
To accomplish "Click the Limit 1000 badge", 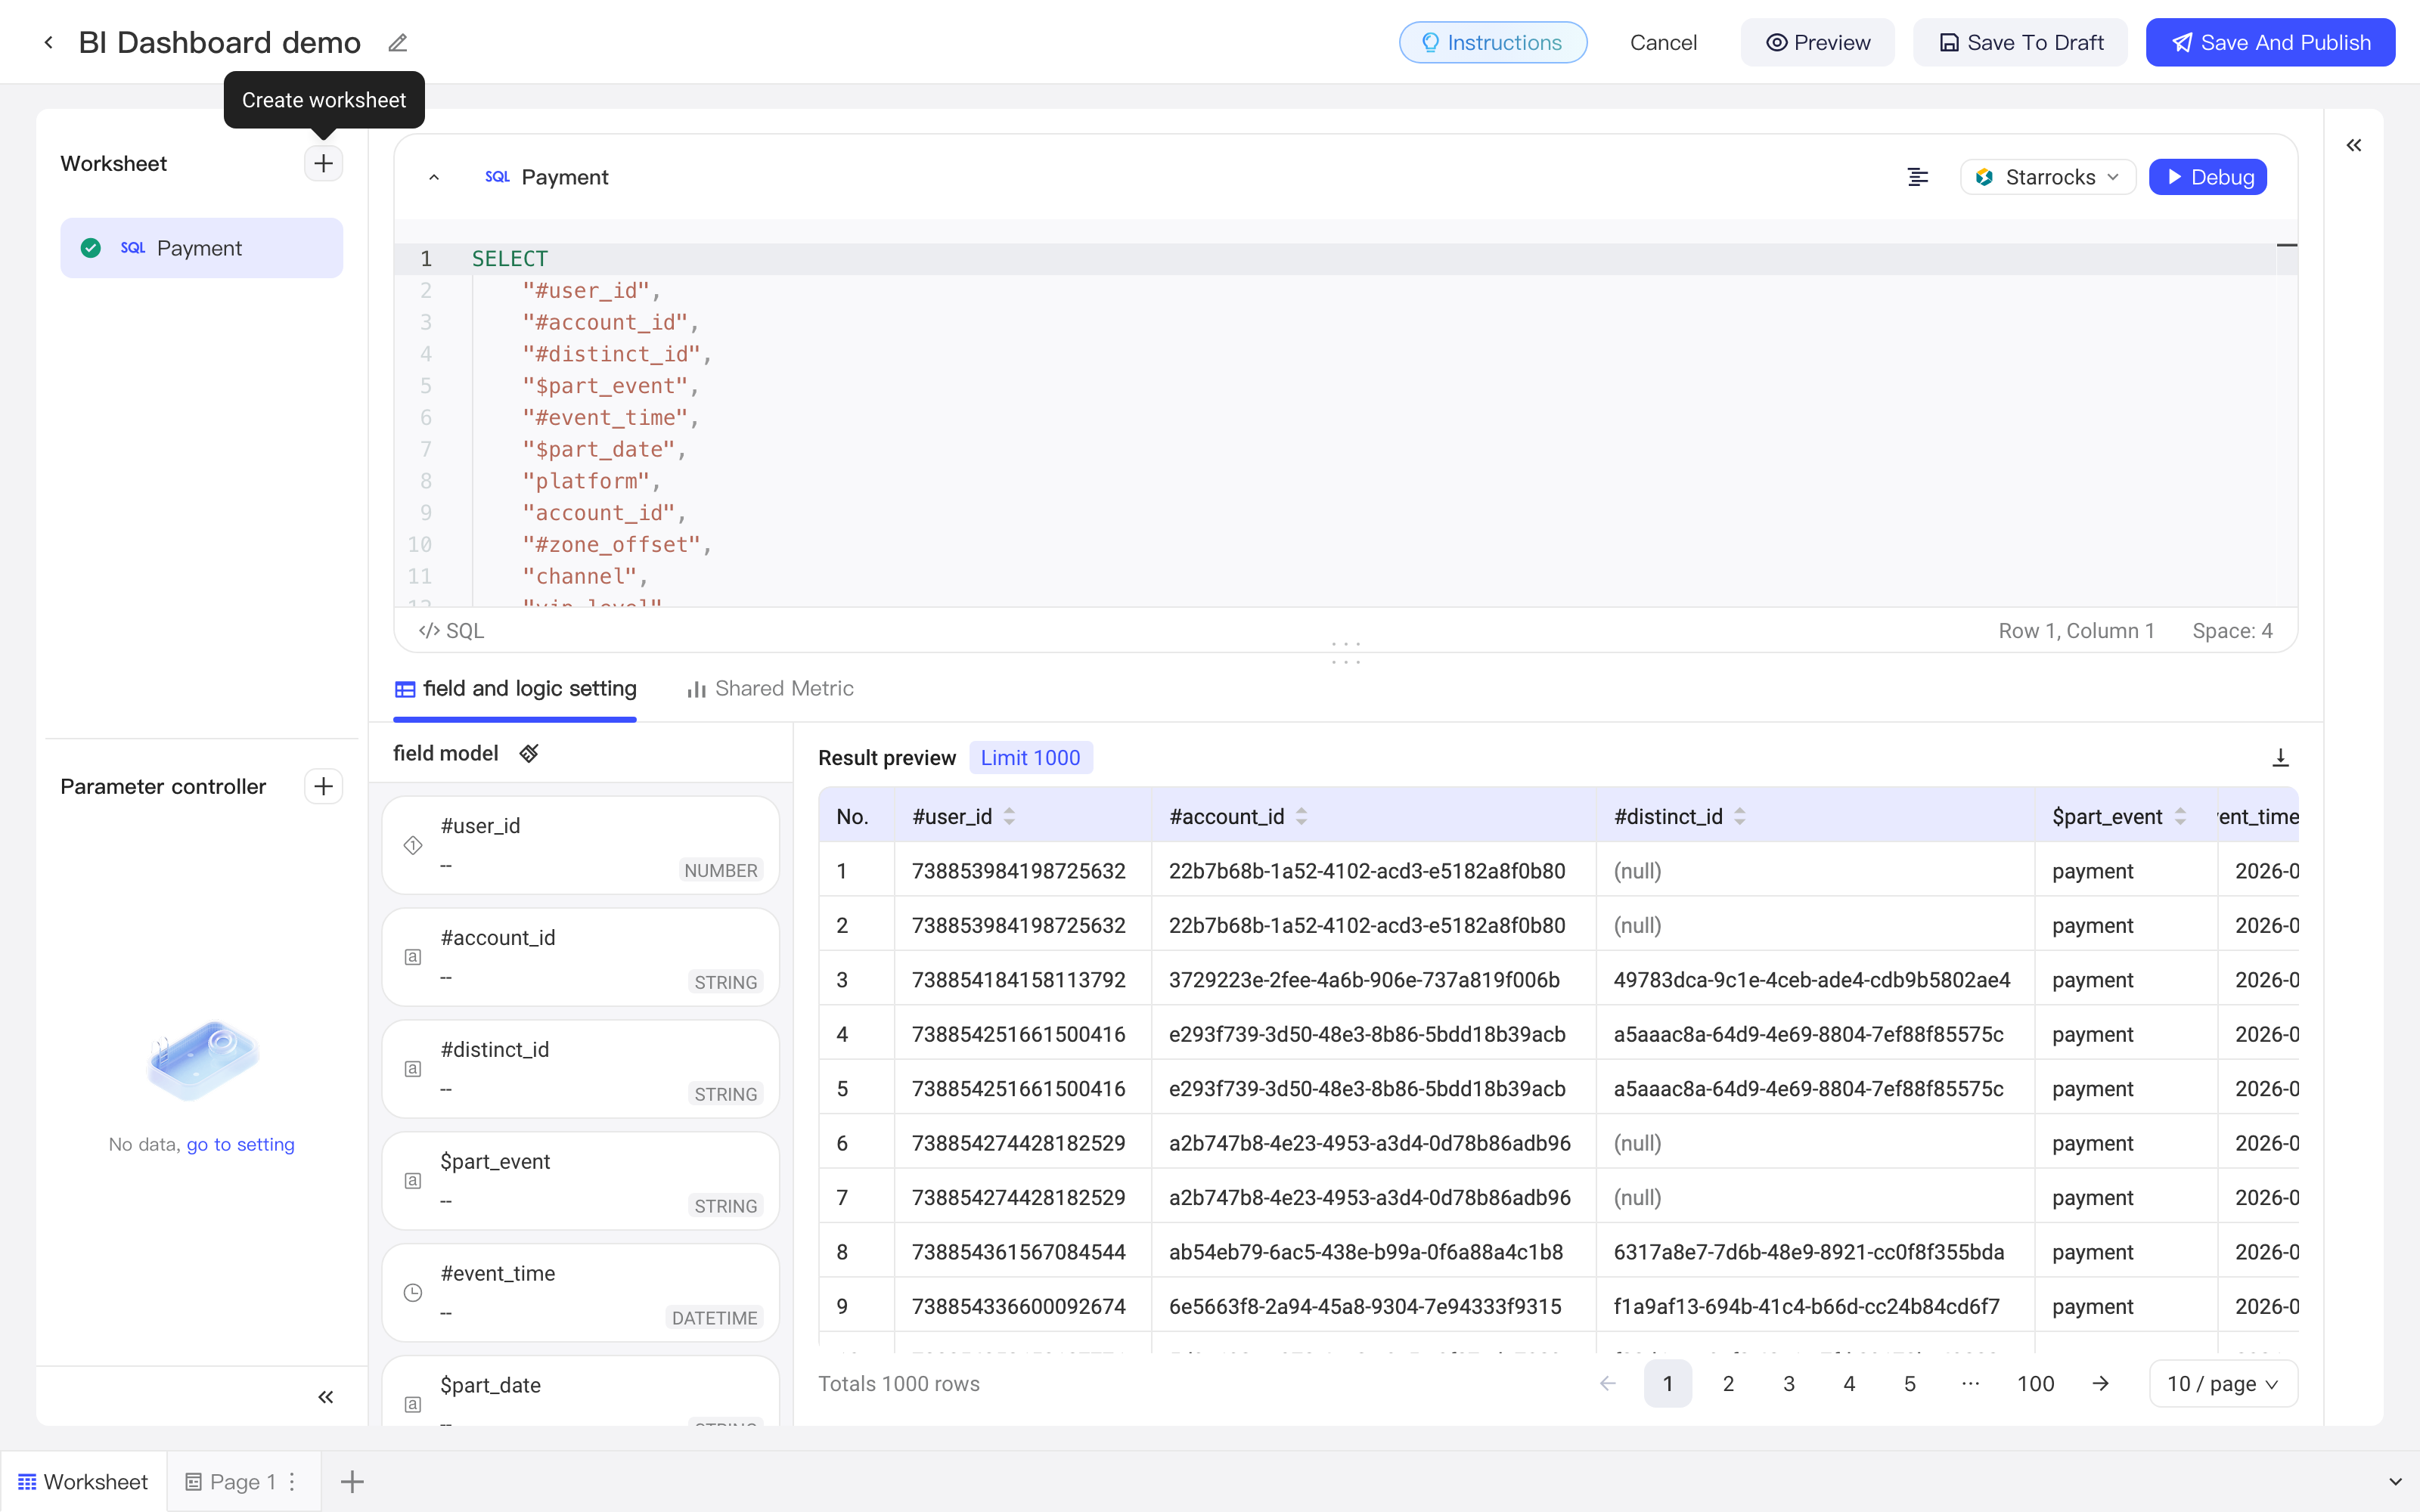I will point(1030,758).
